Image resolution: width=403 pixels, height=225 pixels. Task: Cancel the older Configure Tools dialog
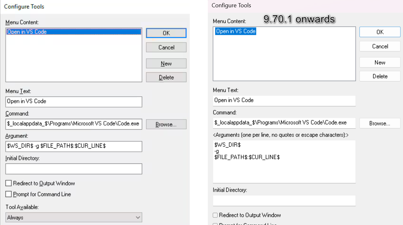[x=166, y=48]
